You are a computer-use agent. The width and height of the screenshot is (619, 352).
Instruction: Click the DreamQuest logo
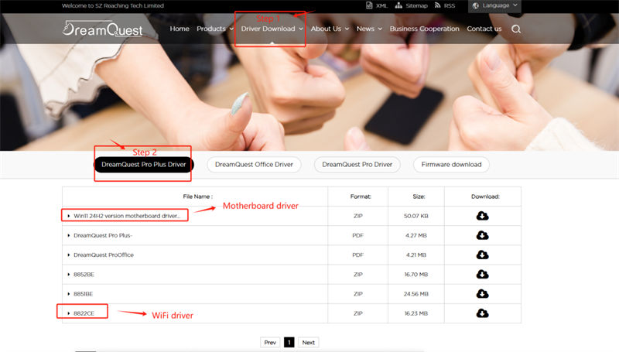pyautogui.click(x=103, y=29)
